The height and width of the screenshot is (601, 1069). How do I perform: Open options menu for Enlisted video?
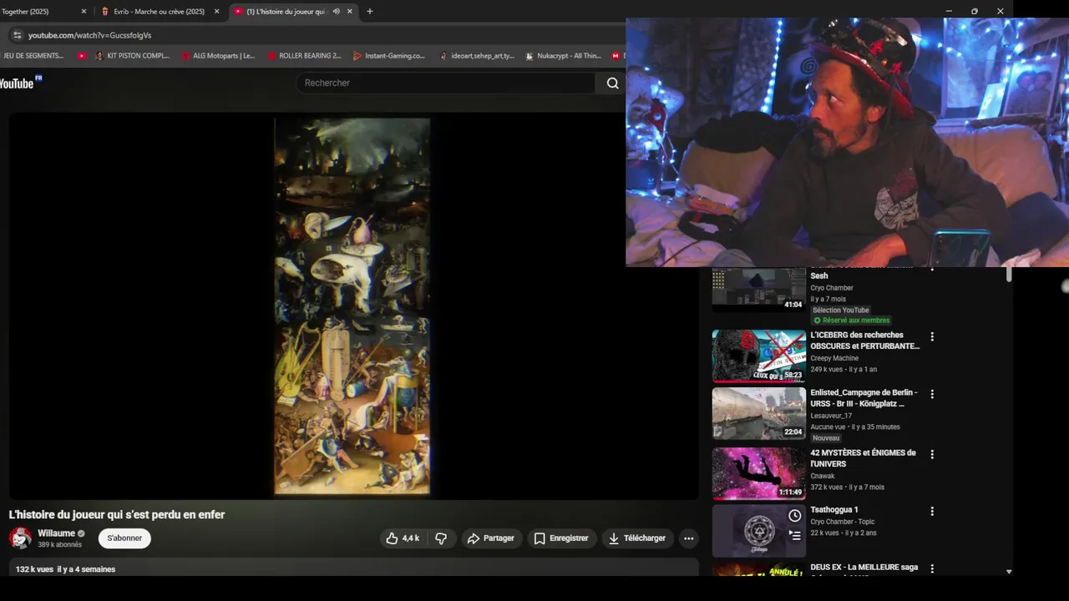pyautogui.click(x=932, y=394)
